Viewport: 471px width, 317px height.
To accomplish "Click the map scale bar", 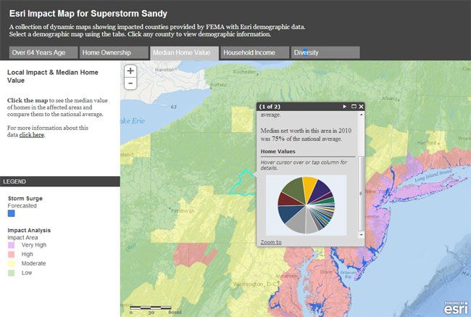I will point(151,308).
